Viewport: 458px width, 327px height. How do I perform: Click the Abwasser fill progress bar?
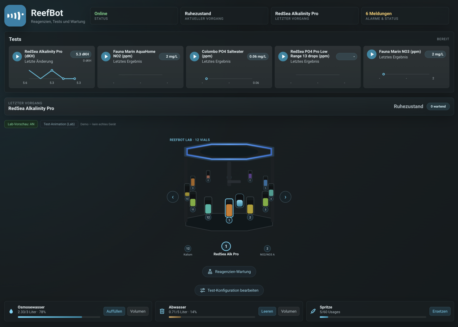point(212,317)
